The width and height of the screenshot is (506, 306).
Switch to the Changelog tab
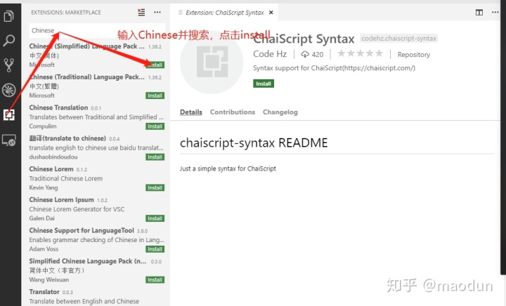click(280, 112)
